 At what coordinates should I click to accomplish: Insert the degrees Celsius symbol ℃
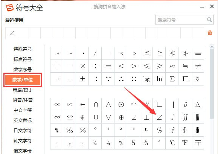172,143
